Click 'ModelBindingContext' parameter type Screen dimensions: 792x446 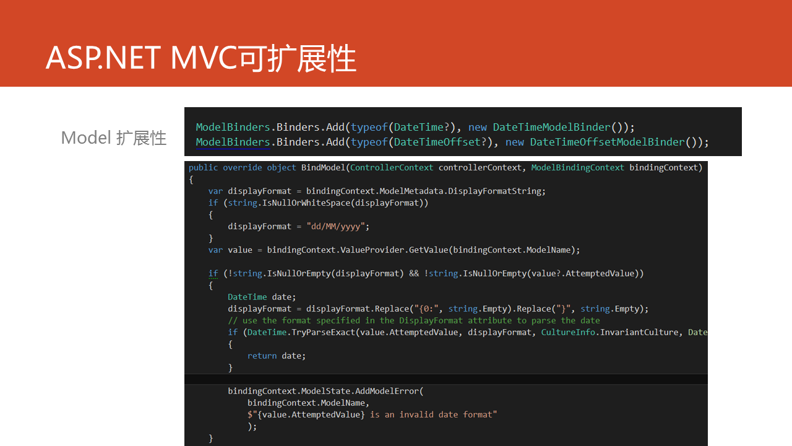(578, 167)
